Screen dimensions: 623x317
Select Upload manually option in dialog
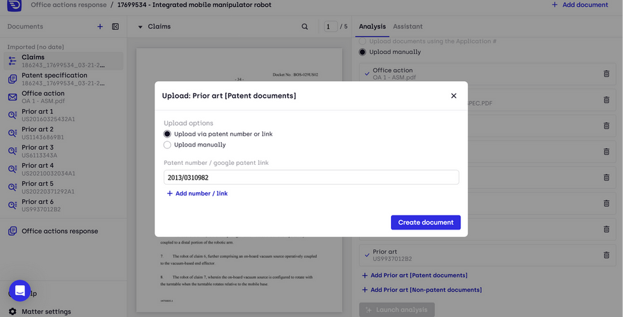167,145
